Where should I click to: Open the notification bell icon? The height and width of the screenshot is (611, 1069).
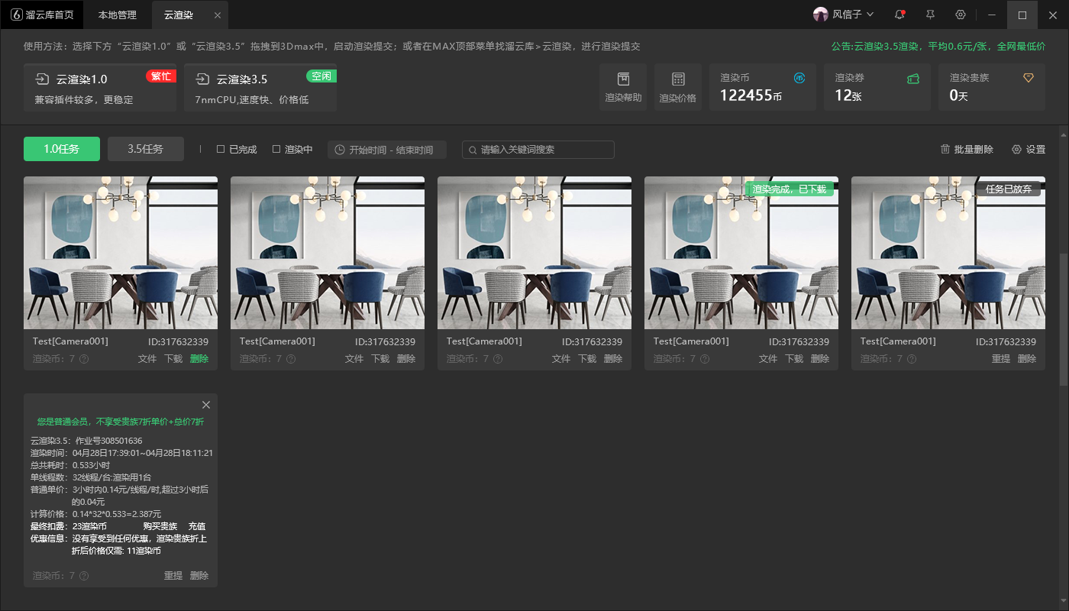899,15
